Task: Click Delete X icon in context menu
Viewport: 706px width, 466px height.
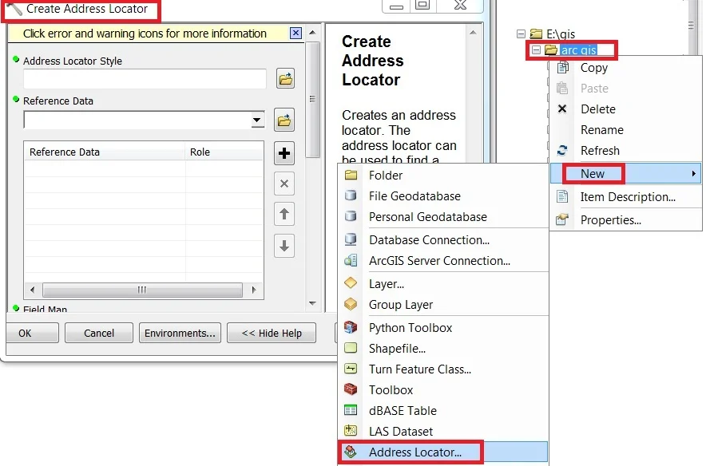Action: click(x=562, y=109)
